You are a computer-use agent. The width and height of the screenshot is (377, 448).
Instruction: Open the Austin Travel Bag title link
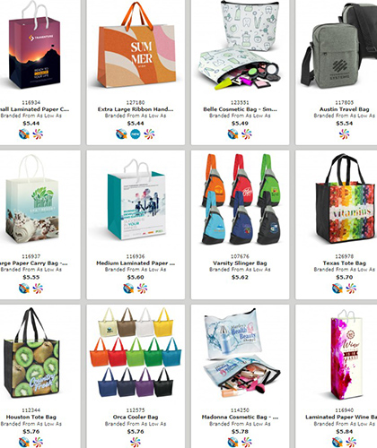click(345, 109)
